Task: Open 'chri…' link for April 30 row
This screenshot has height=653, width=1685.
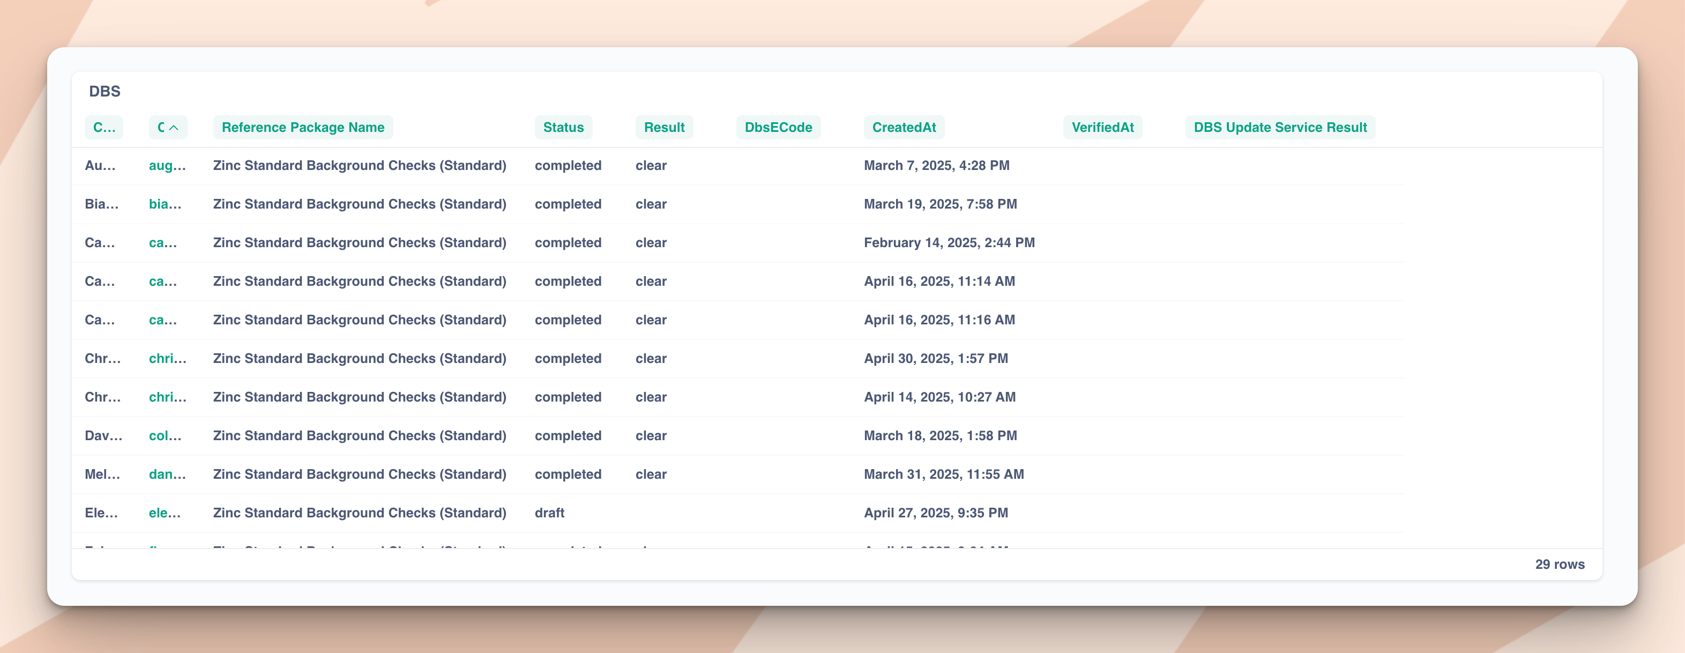Action: 167,359
